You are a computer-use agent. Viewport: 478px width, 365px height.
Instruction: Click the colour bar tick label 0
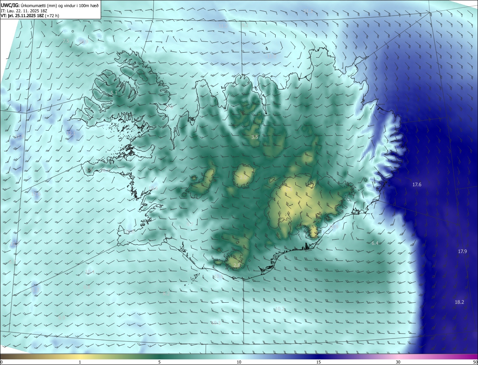(1, 362)
